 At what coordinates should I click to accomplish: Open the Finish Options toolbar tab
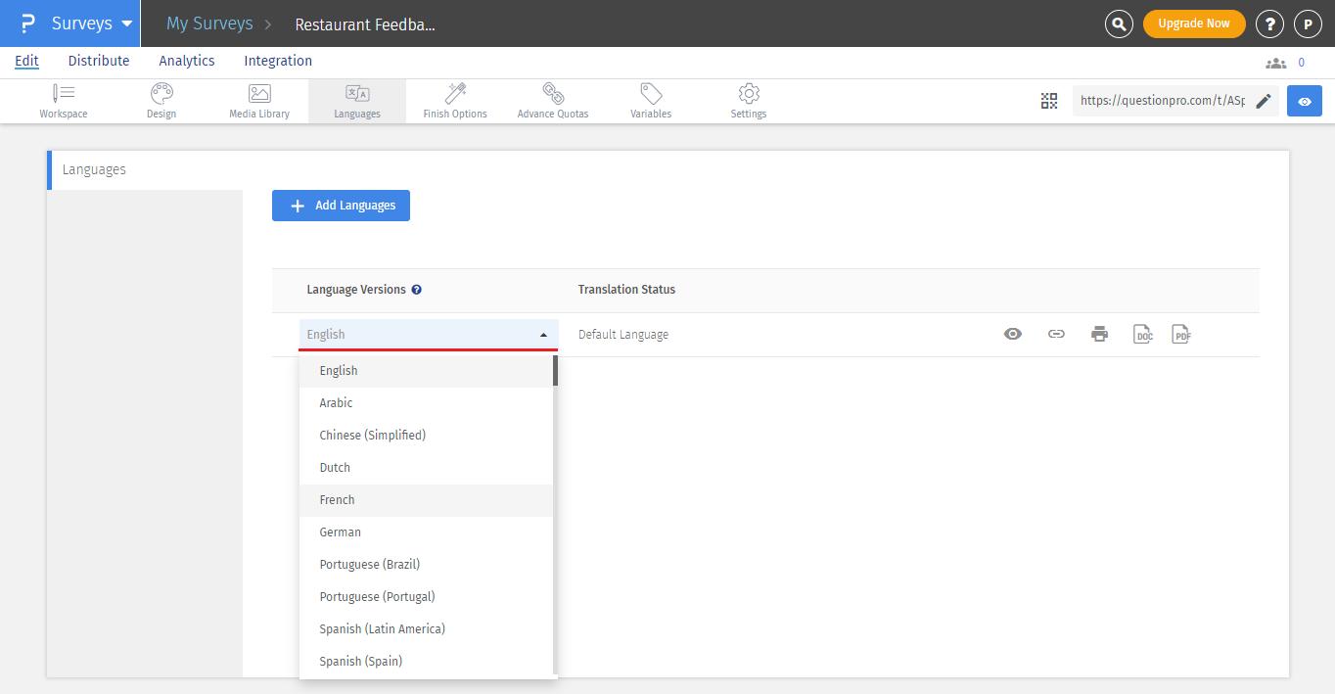(454, 101)
